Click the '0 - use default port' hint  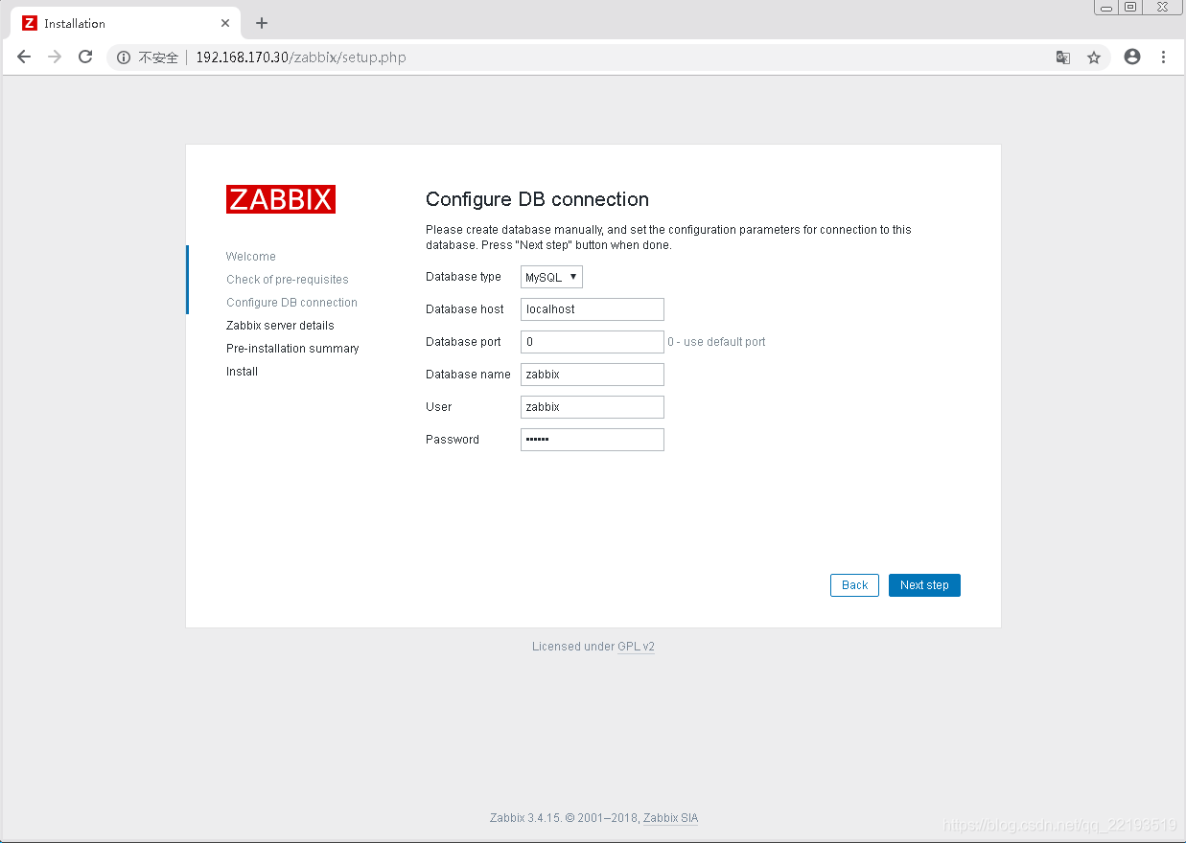[716, 342]
